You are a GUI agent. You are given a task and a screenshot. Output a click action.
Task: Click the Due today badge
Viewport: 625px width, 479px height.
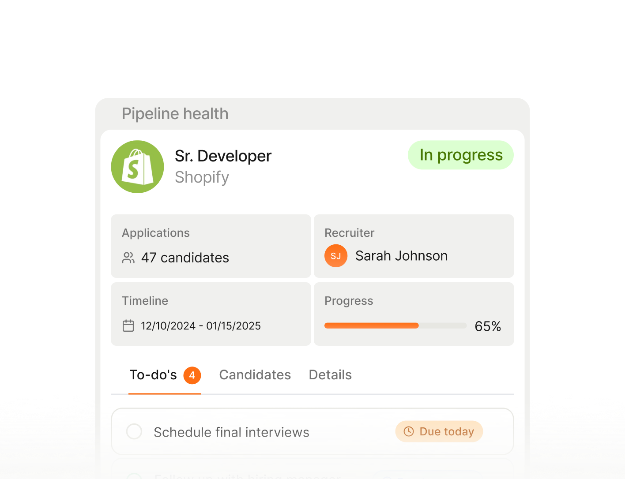439,431
